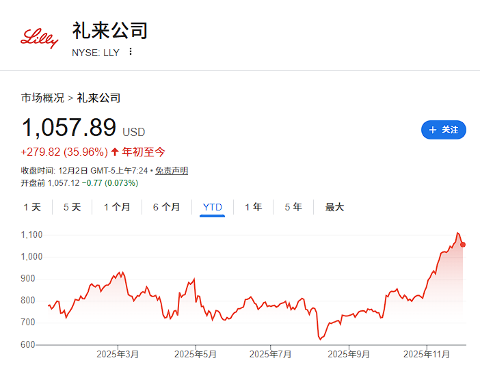
Task: Show the 5 年 chart range
Action: [293, 207]
